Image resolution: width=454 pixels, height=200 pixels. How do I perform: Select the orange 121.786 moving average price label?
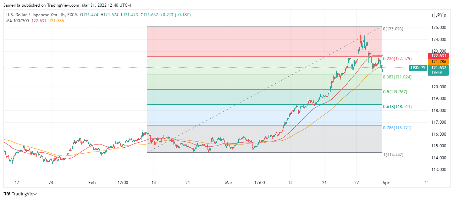(x=439, y=61)
